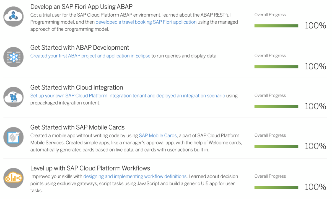
Task: Select the Develop an SAP Fiori App Using ABAP title
Action: click(x=81, y=7)
